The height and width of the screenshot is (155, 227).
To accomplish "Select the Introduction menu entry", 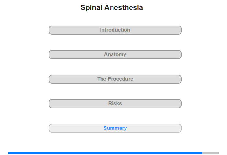I will [115, 30].
